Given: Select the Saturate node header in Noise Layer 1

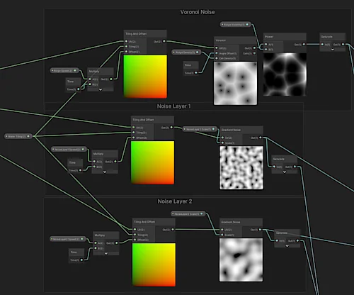Looking at the screenshot, I should (285, 159).
